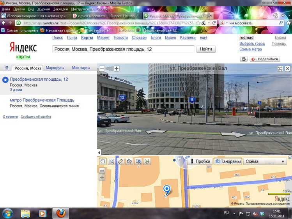292x219 pixels.
Task: Select the route drawing map tool
Action: pos(129,161)
